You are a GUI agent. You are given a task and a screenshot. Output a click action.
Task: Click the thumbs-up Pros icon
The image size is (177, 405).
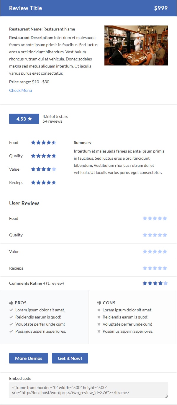click(11, 303)
